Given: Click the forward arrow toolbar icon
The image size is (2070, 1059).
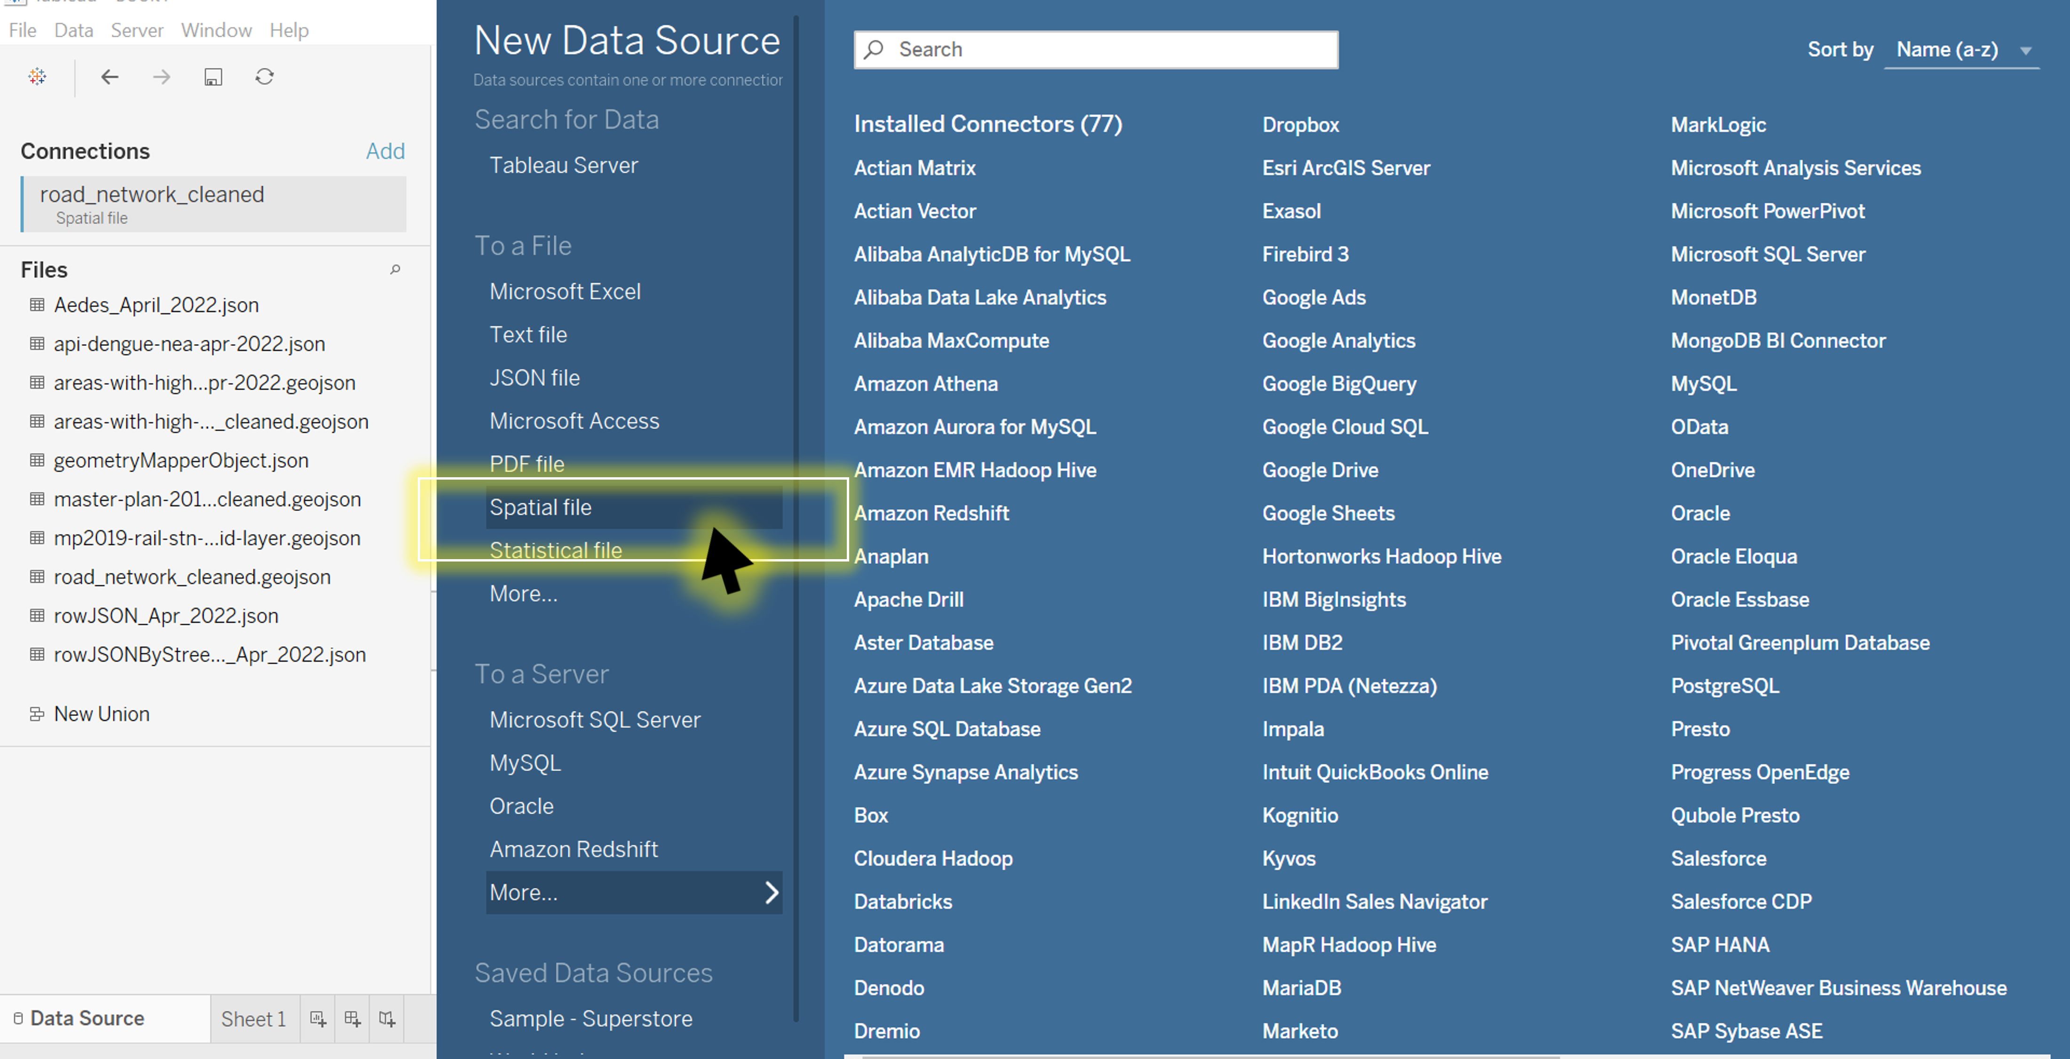Looking at the screenshot, I should [161, 76].
